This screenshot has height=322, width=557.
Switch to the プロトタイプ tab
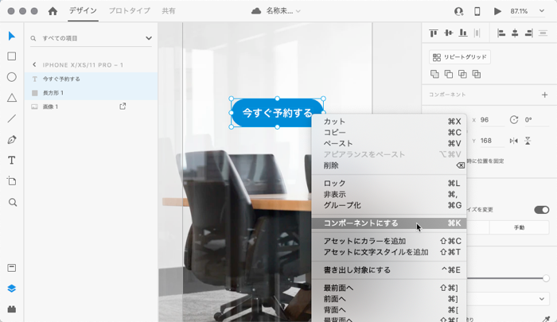tap(129, 11)
